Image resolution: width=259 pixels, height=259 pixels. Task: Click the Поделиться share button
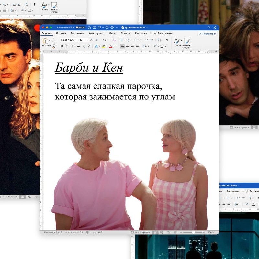[207, 34]
